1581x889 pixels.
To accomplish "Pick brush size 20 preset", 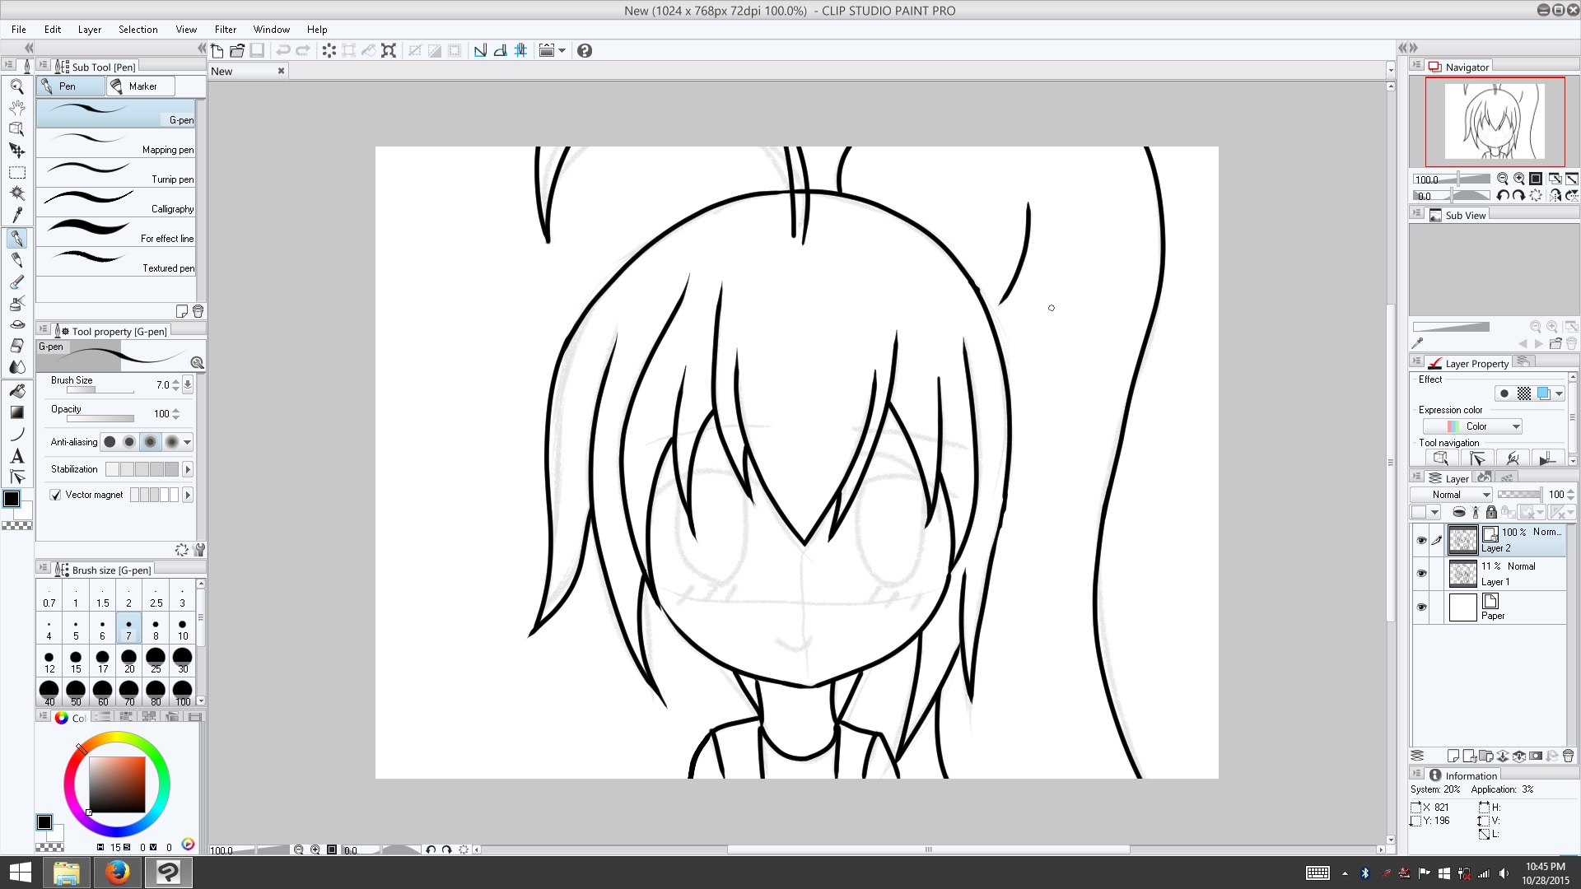I will click(128, 660).
